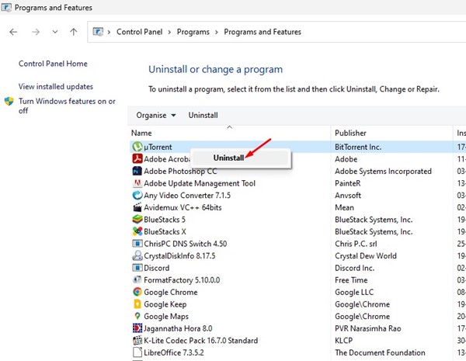Go back using the back arrow
The height and width of the screenshot is (361, 466).
pyautogui.click(x=13, y=32)
